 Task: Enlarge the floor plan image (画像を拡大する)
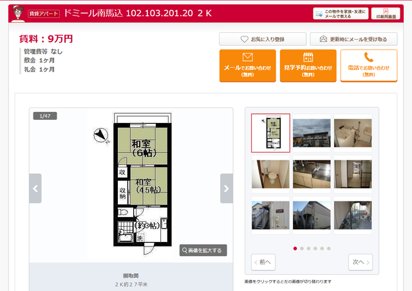[203, 250]
